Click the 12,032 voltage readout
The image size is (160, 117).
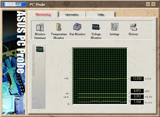(137, 79)
